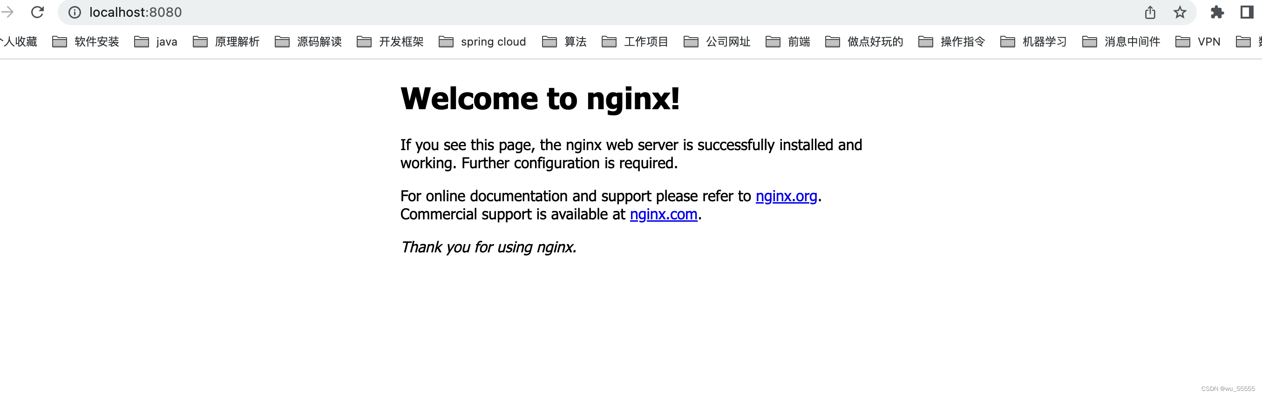Click the Thank you for using nginx. text
The height and width of the screenshot is (396, 1262).
pos(489,247)
